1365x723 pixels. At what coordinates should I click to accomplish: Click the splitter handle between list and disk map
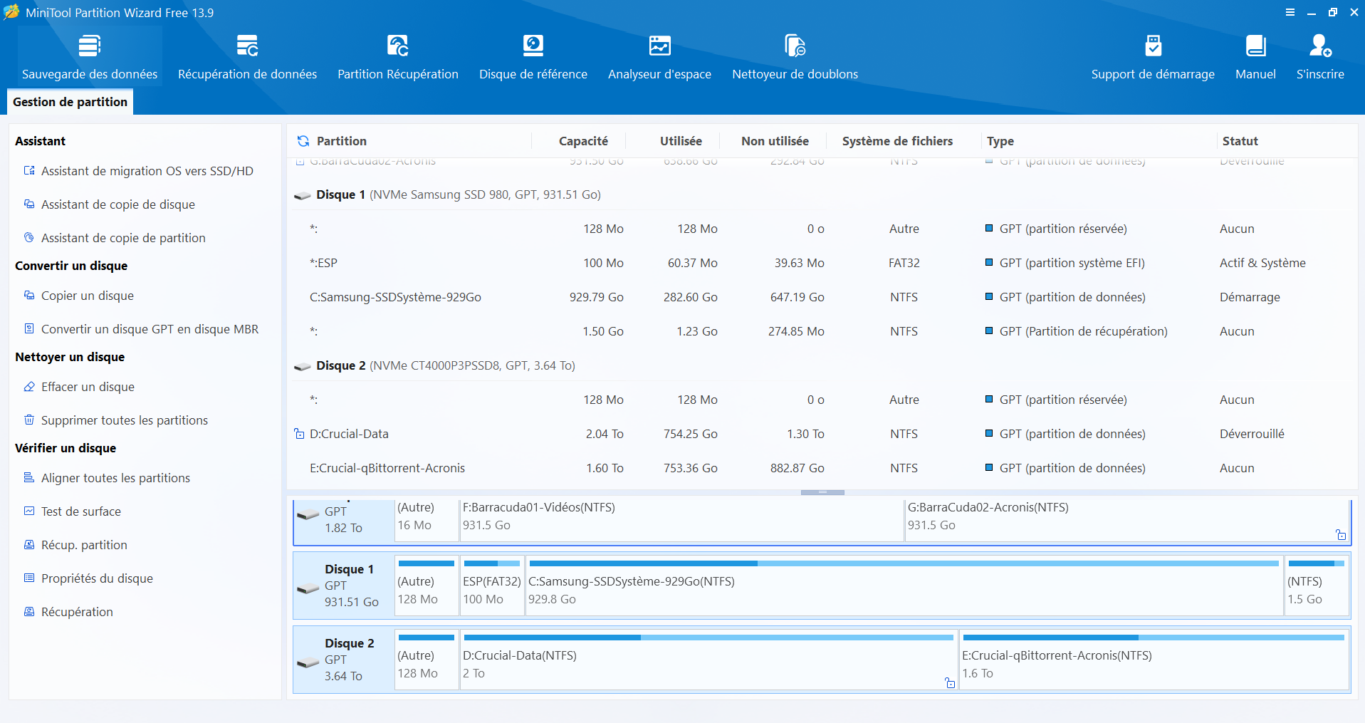point(822,492)
